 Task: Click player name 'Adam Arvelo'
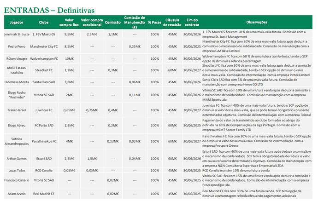pyautogui.click(x=17, y=194)
